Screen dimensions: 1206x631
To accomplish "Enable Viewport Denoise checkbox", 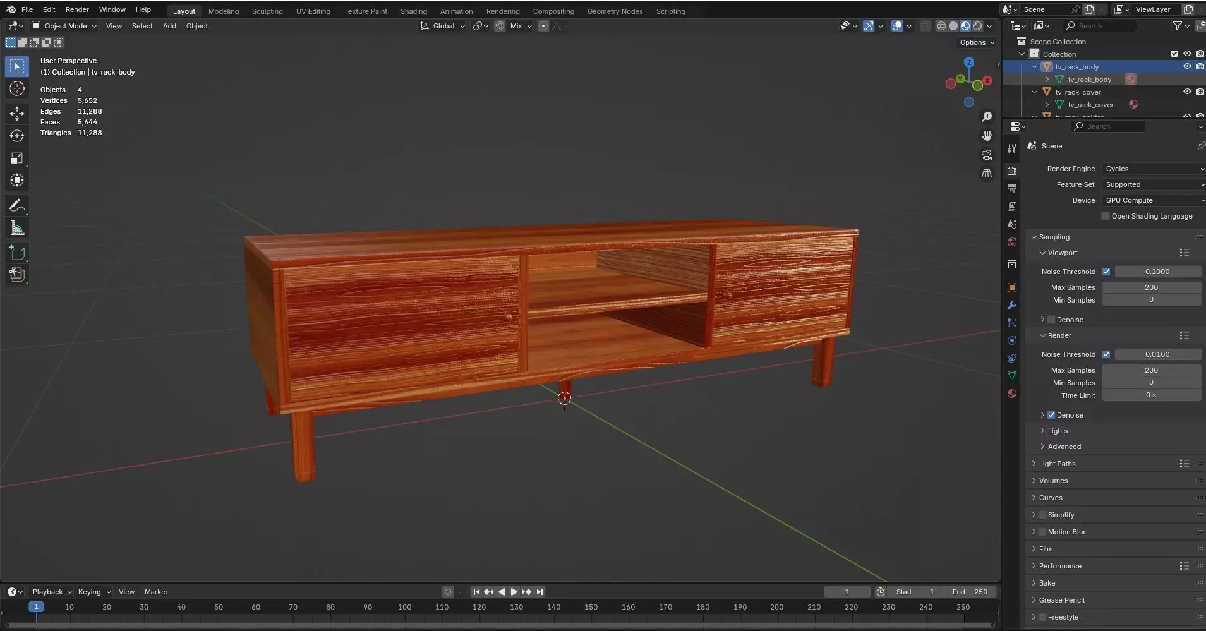I will click(x=1051, y=320).
